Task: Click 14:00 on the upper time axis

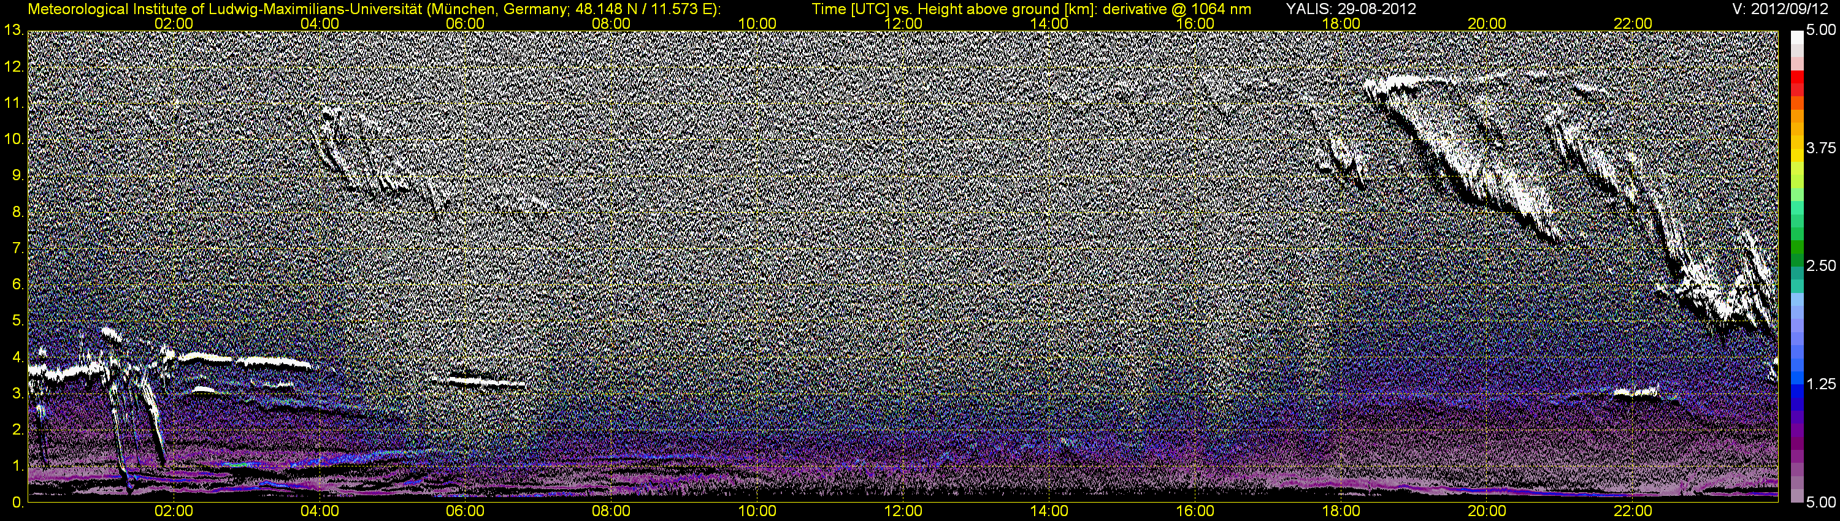Action: point(1049,23)
